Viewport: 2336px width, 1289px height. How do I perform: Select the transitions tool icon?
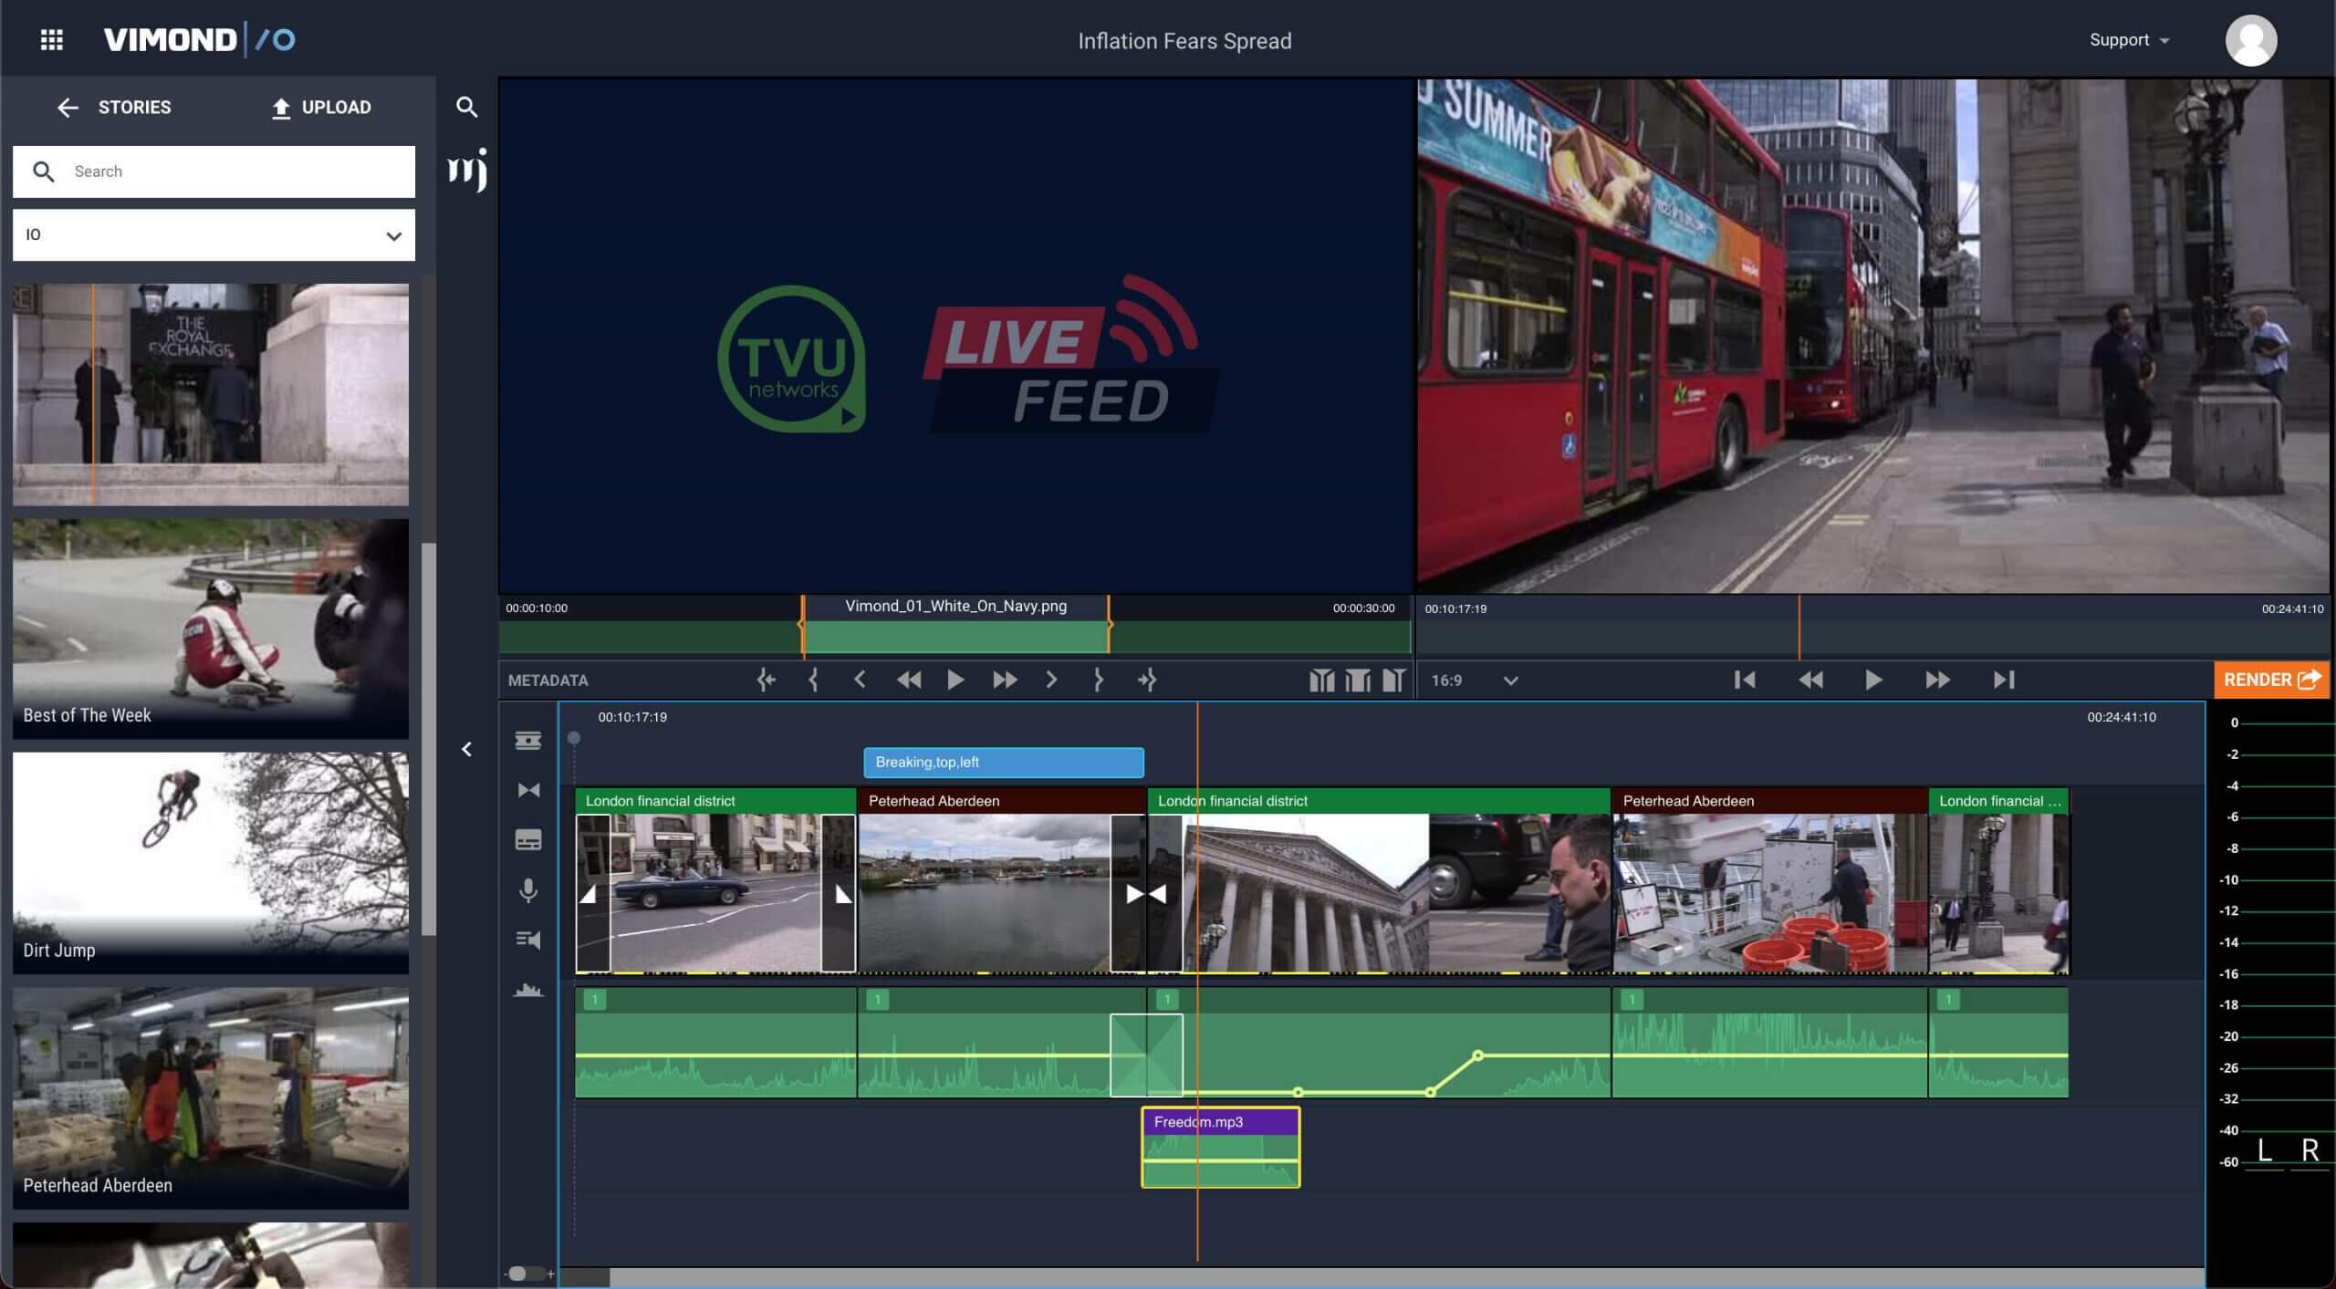(x=528, y=790)
